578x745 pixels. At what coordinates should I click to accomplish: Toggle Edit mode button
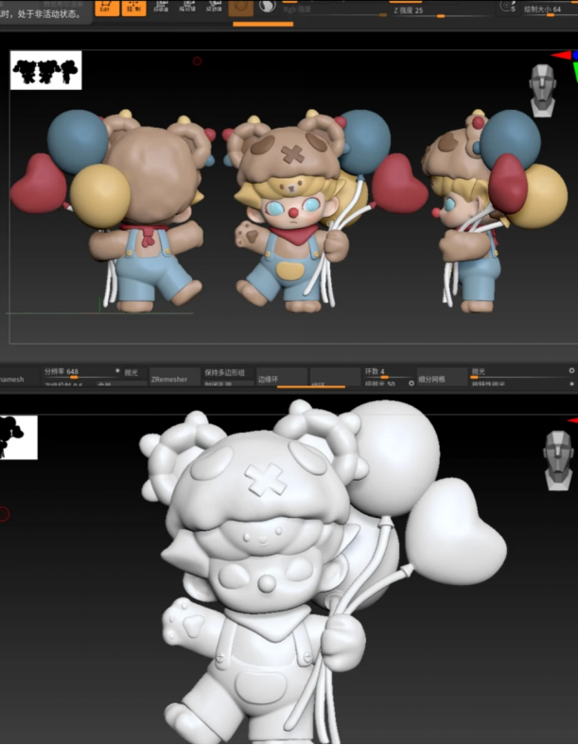pos(106,7)
